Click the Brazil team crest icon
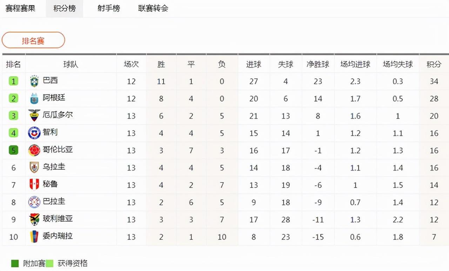This screenshot has height=271, width=449. [34, 81]
